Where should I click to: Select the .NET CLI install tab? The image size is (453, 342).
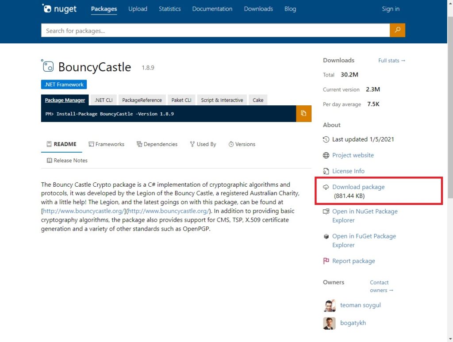(104, 100)
